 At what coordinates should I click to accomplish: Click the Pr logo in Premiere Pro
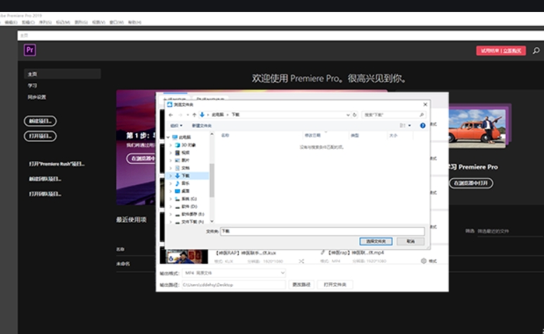click(x=30, y=50)
